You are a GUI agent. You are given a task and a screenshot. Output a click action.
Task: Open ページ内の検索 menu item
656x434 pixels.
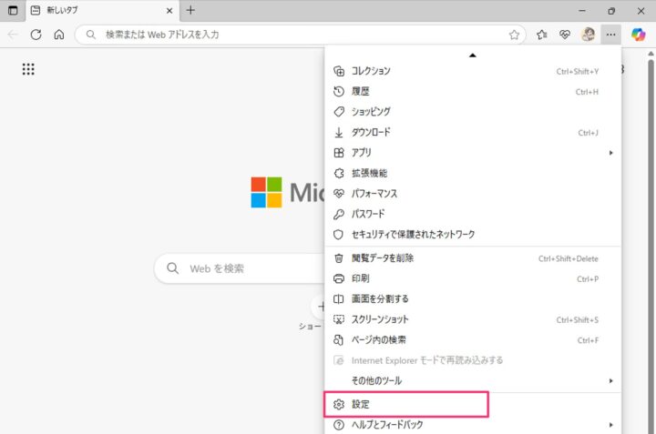(x=473, y=340)
